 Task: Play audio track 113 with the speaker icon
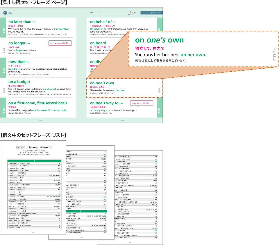pos(5,13)
